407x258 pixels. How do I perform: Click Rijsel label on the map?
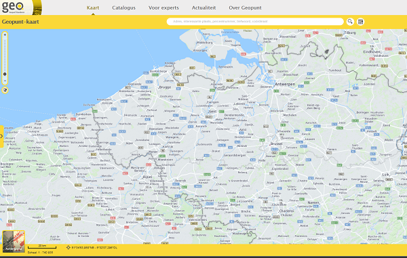pyautogui.click(x=147, y=177)
